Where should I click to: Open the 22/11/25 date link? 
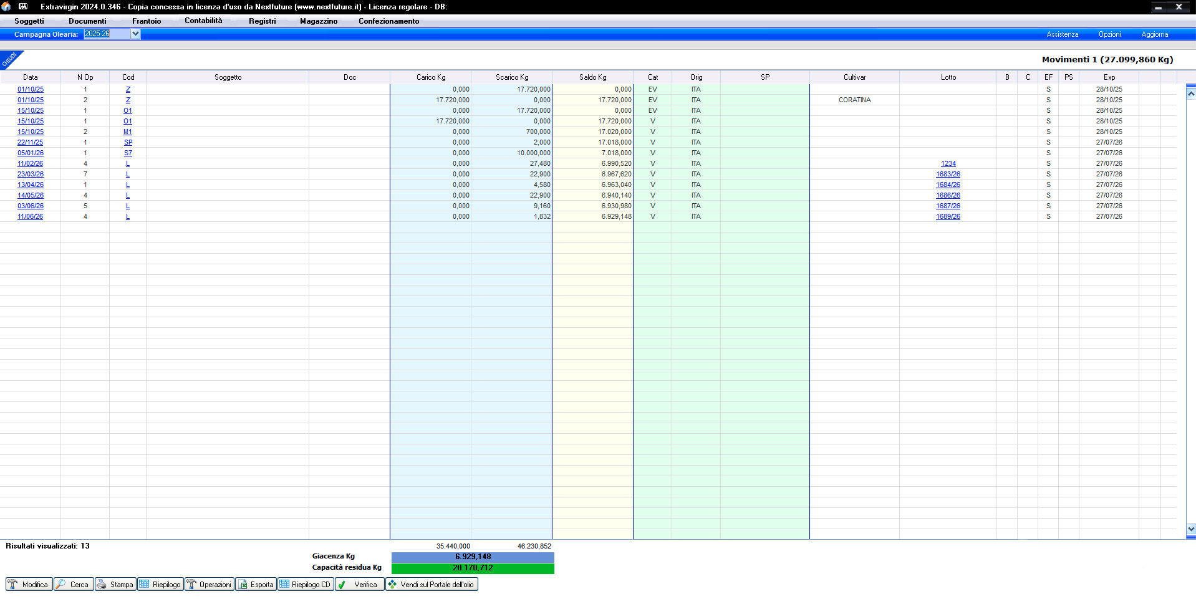(31, 142)
